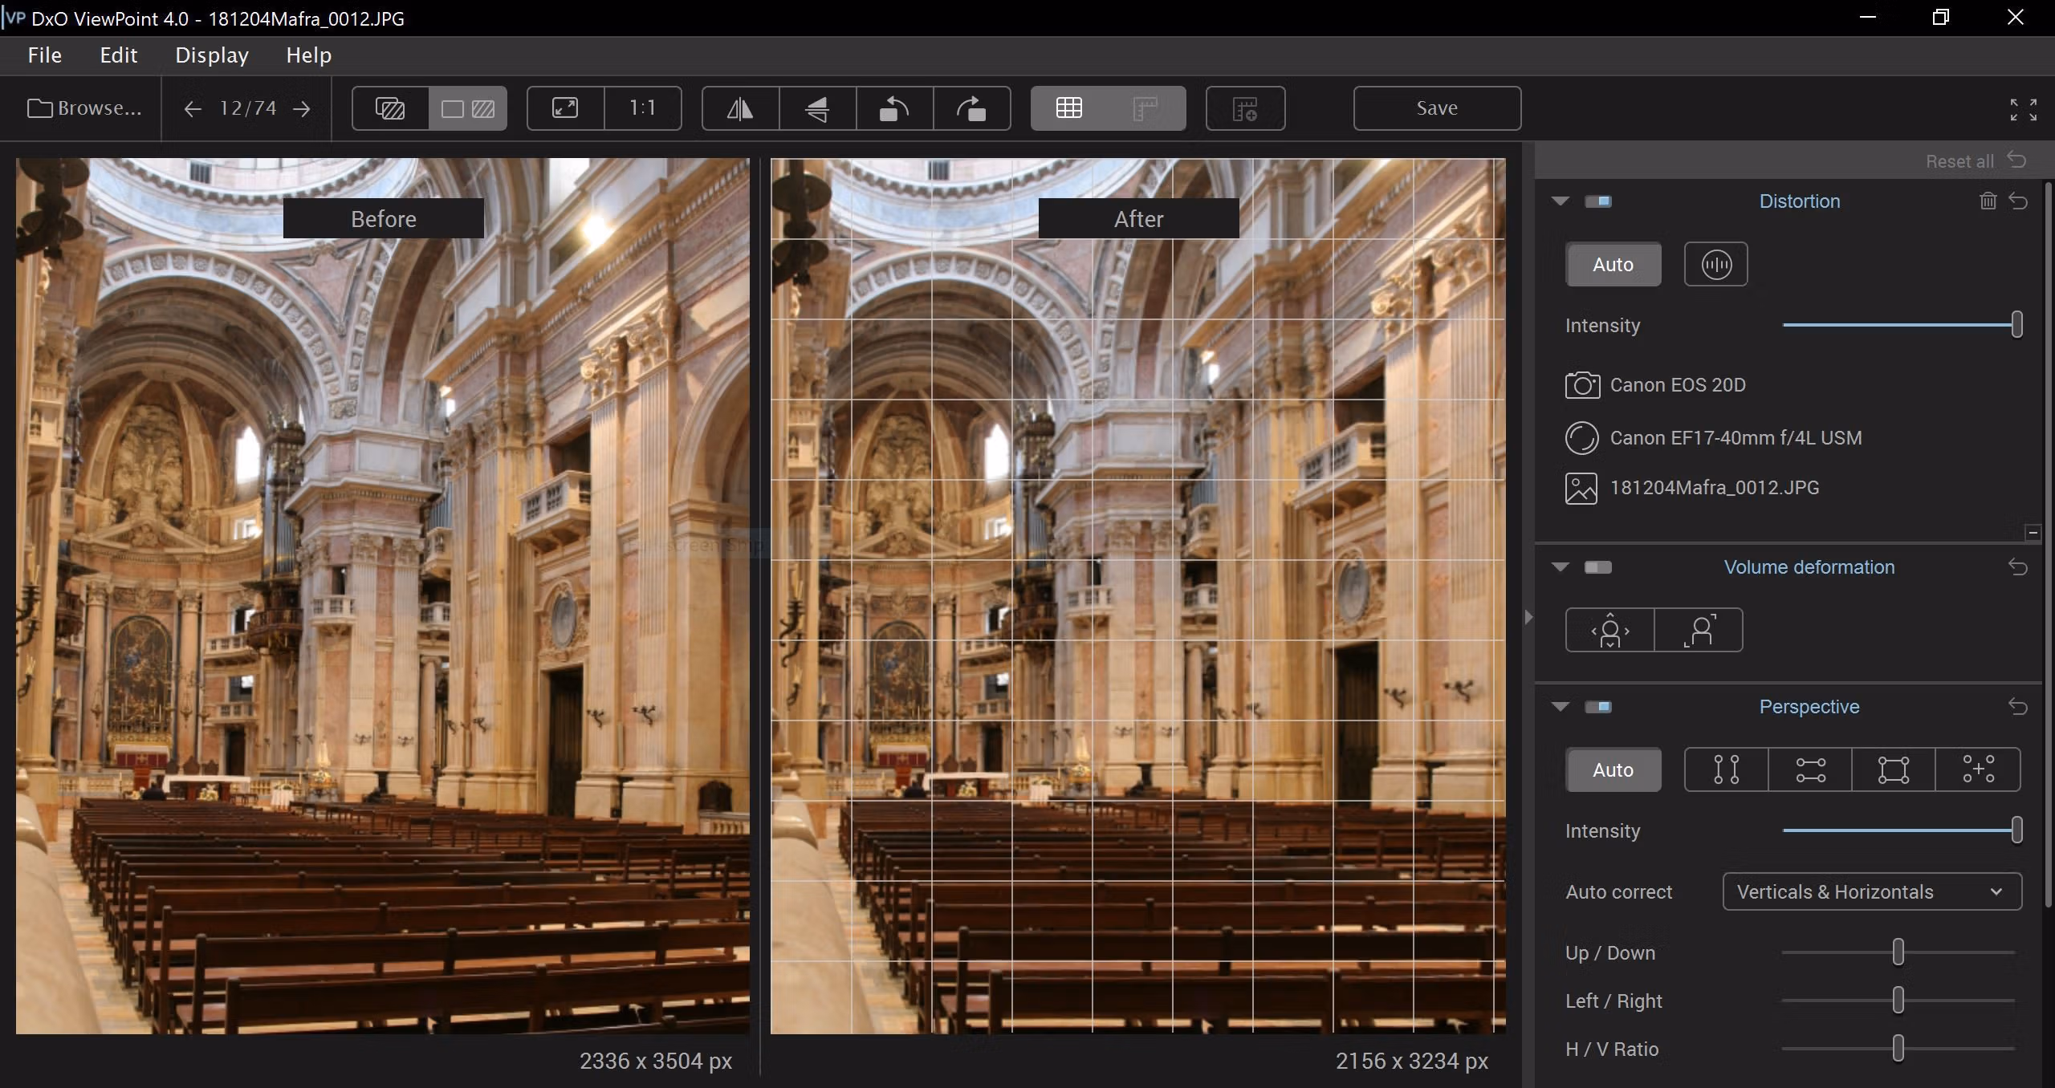
Task: Adjust H / V Ratio slider handle
Action: pyautogui.click(x=1898, y=1049)
